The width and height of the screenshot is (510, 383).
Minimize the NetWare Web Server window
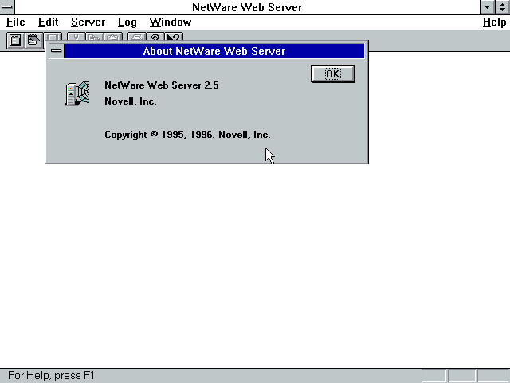[487, 7]
